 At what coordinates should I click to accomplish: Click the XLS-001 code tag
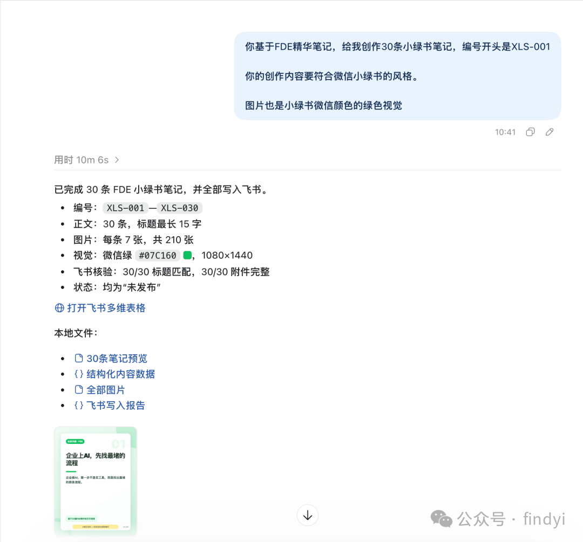point(125,208)
